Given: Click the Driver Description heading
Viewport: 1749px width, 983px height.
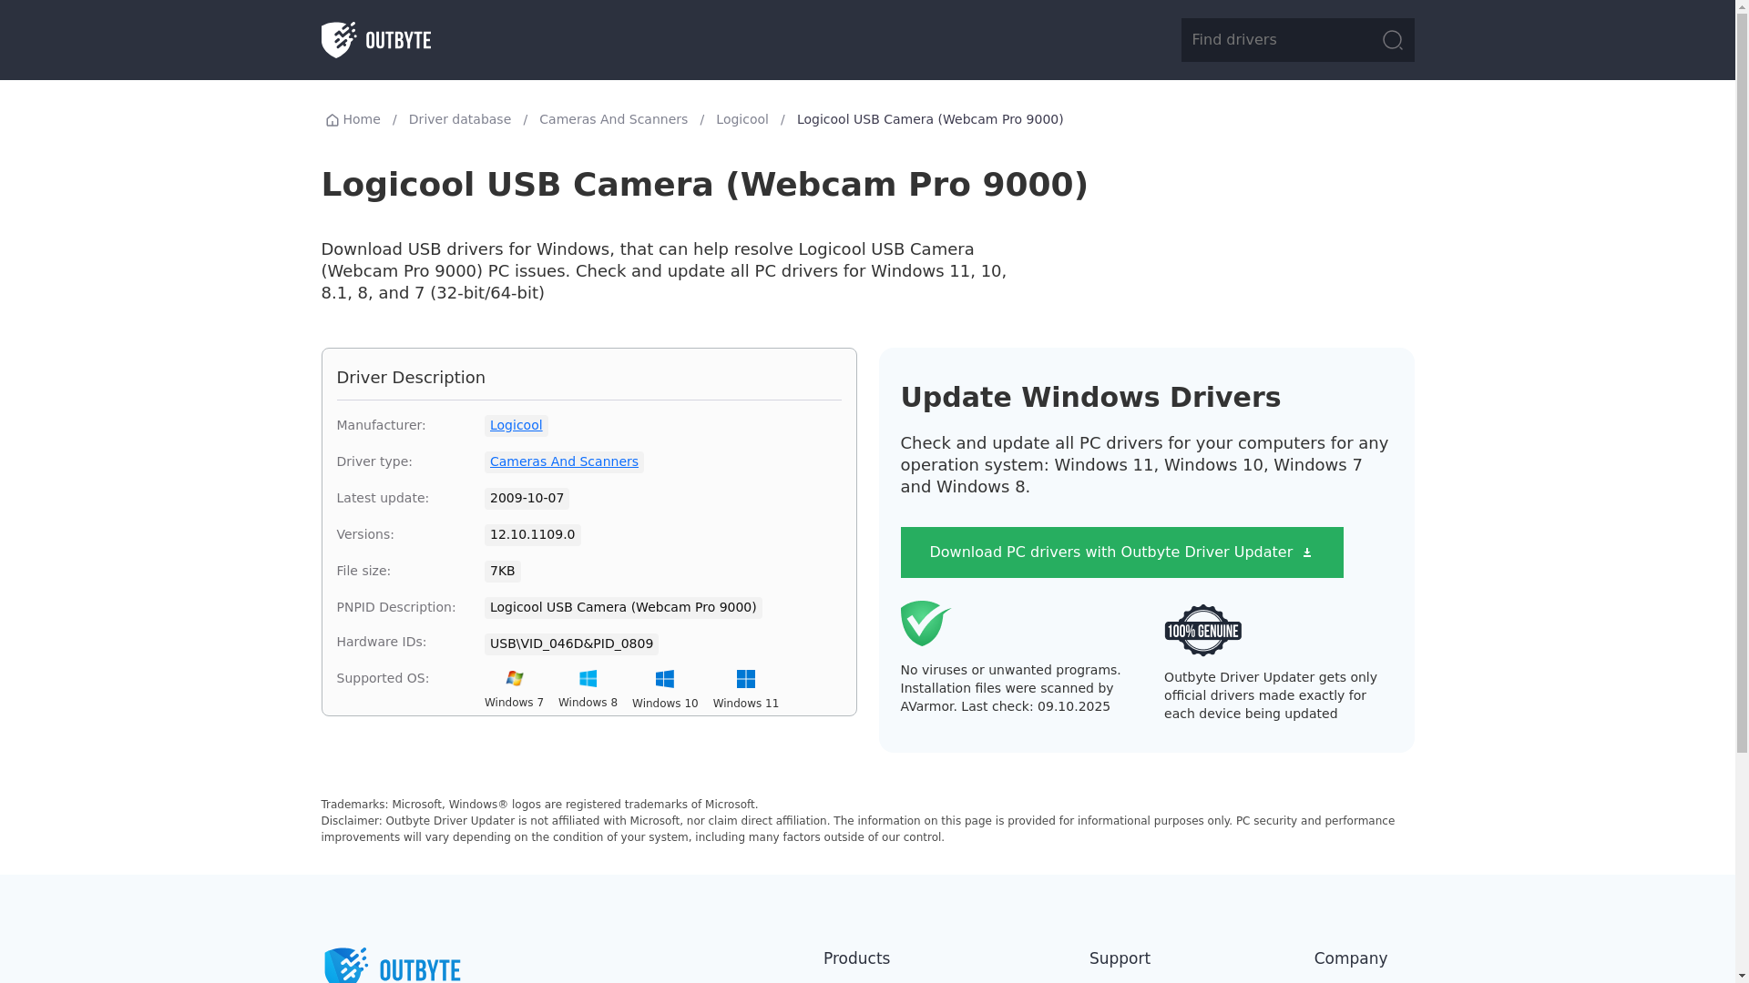Looking at the screenshot, I should (411, 377).
